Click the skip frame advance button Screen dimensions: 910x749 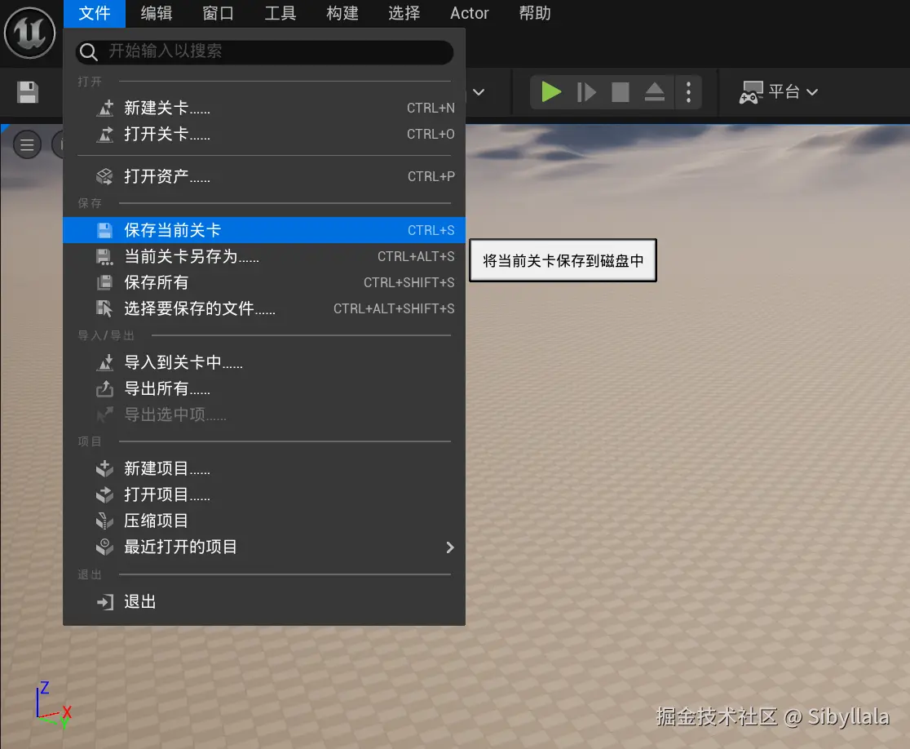click(586, 91)
